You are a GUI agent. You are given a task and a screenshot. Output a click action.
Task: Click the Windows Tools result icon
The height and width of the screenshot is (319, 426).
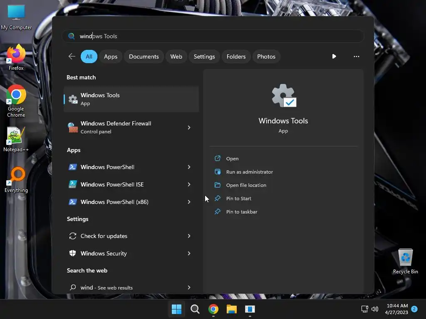coord(73,99)
